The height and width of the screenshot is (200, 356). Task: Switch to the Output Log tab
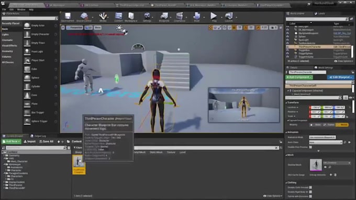38,136
